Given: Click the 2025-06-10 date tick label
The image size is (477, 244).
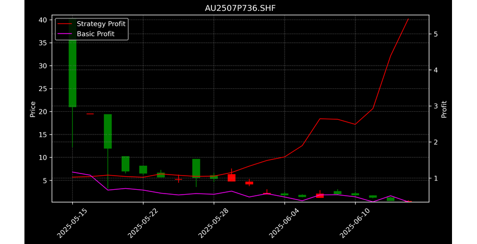Looking at the screenshot, I should 355,223.
